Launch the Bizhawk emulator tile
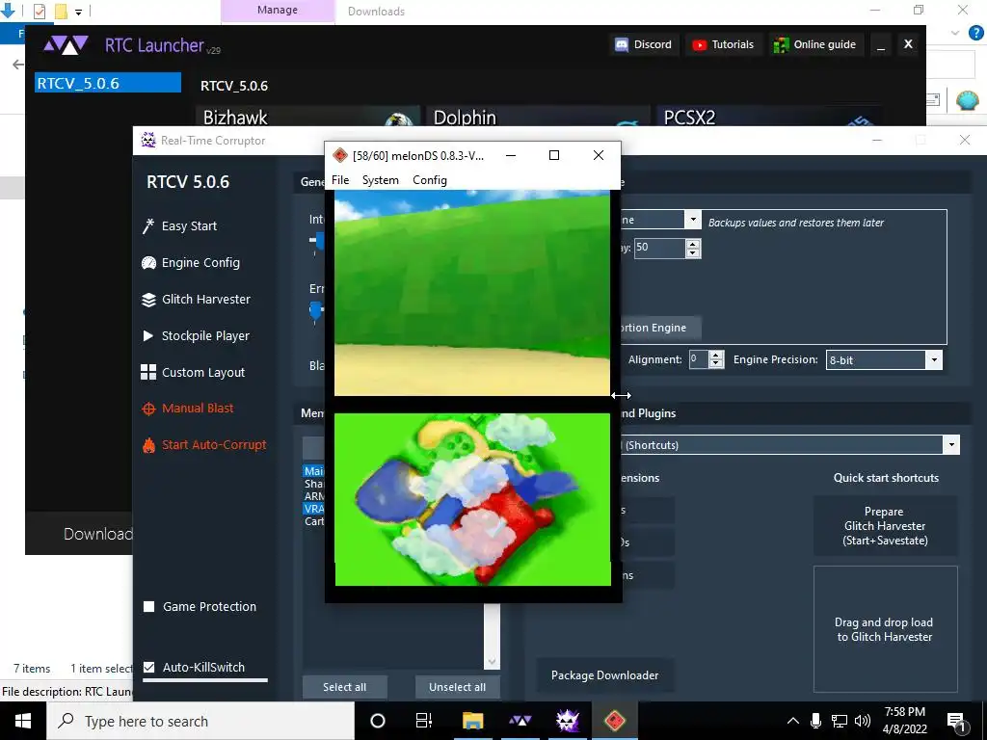This screenshot has width=987, height=740. coord(308,117)
